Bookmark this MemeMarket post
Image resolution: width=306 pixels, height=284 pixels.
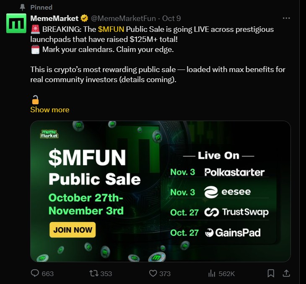click(271, 273)
